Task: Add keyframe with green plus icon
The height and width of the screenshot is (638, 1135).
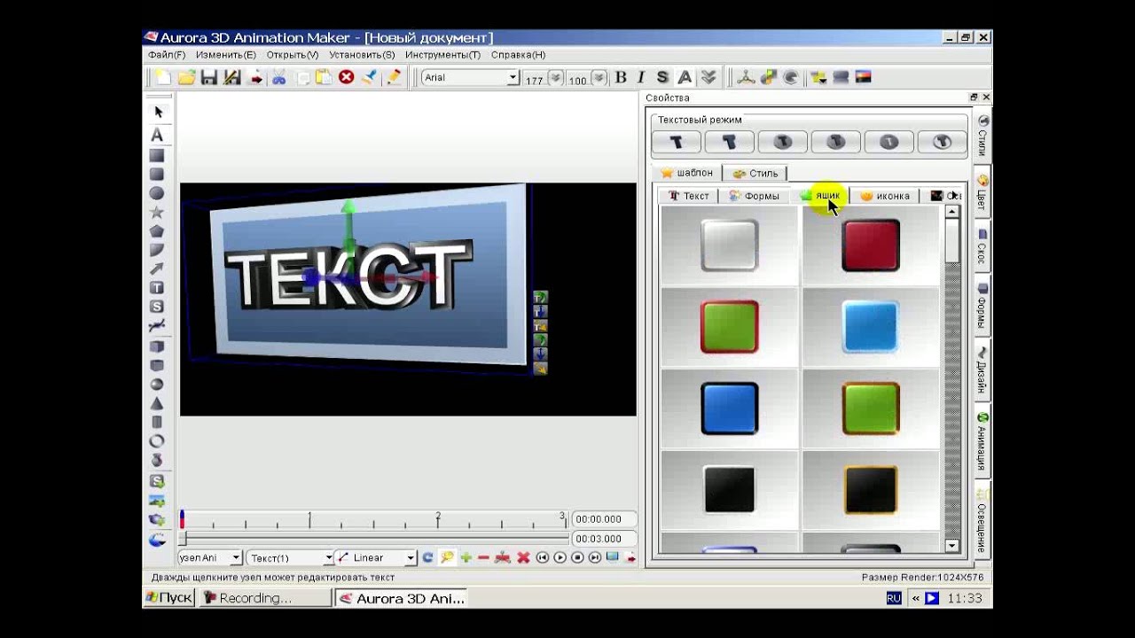Action: [466, 557]
